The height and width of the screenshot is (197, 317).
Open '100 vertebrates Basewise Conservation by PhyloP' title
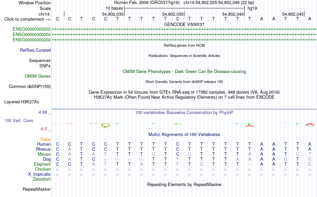(184, 113)
